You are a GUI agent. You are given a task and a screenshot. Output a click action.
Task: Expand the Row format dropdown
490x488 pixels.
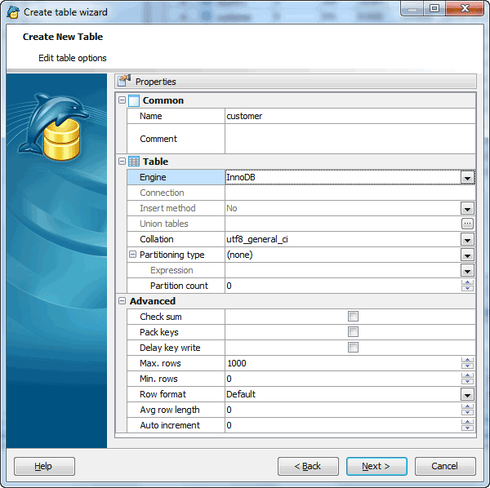point(467,394)
